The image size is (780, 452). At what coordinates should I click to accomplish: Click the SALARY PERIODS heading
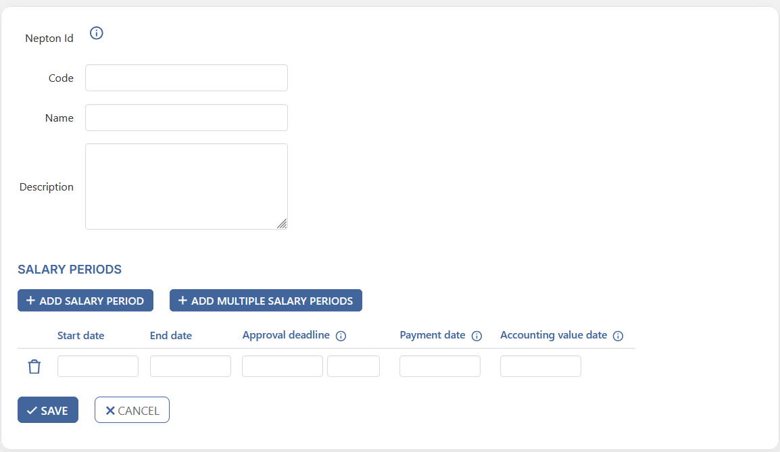70,269
